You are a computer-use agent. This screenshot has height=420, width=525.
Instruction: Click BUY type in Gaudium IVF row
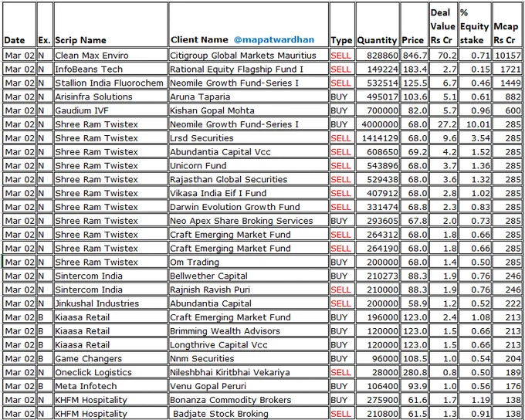tap(342, 110)
